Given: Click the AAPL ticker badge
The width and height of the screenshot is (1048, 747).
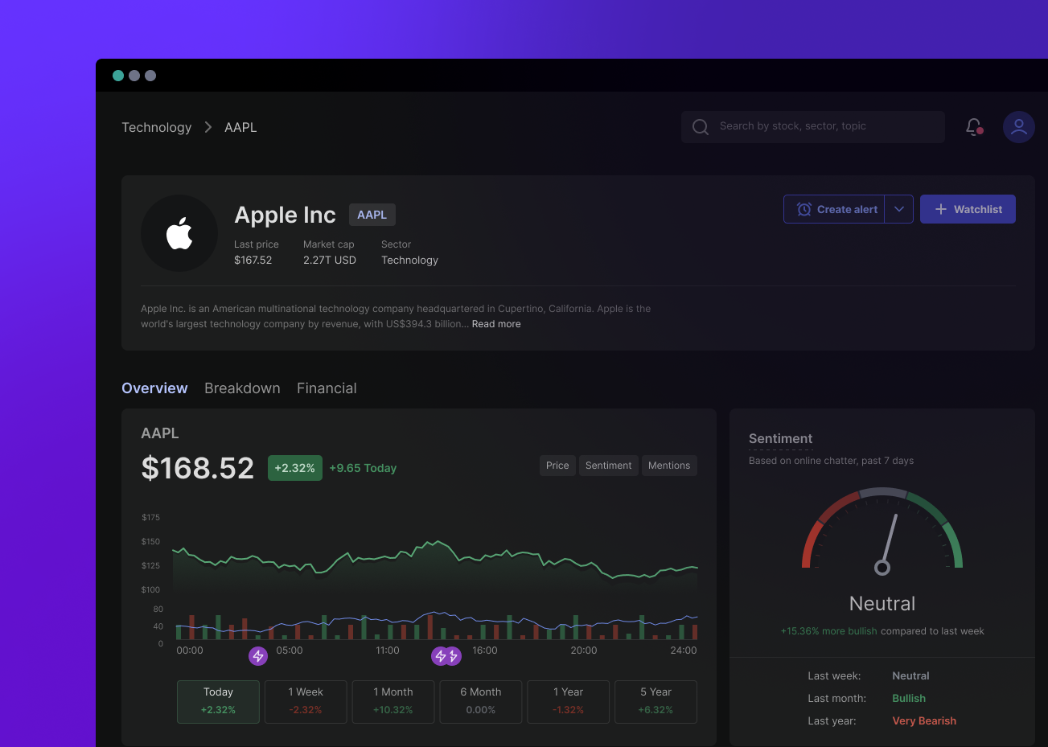Looking at the screenshot, I should point(372,215).
